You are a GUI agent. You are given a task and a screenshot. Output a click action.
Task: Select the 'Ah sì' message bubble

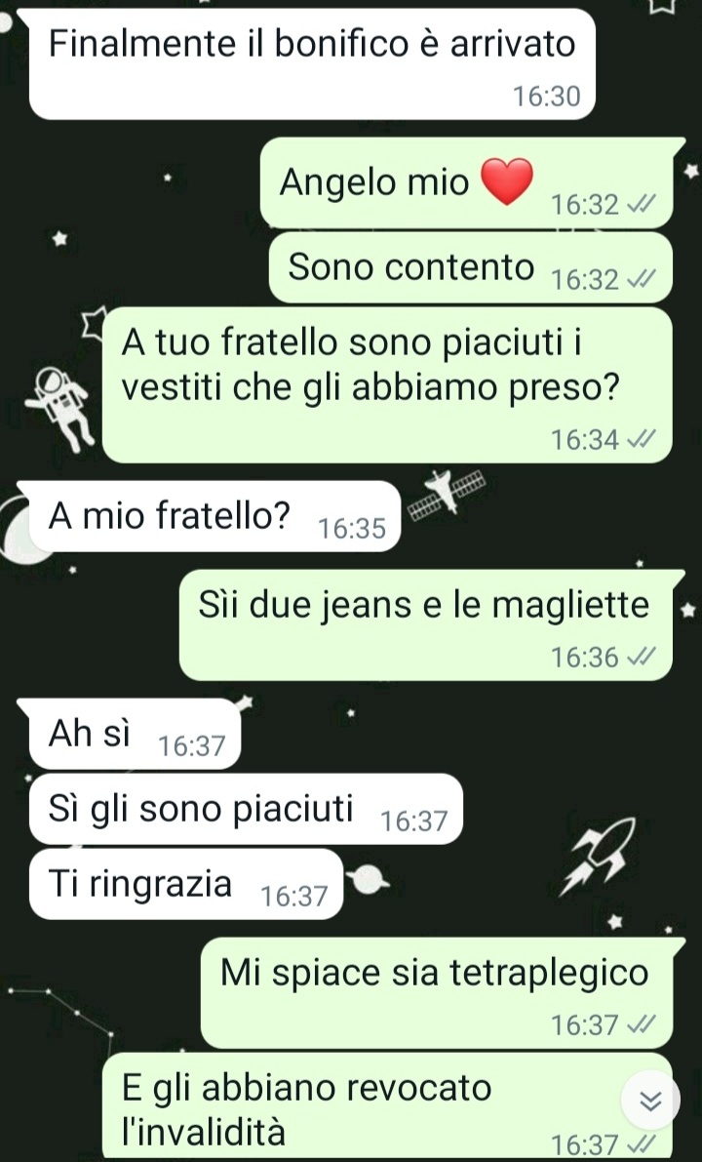pyautogui.click(x=135, y=735)
